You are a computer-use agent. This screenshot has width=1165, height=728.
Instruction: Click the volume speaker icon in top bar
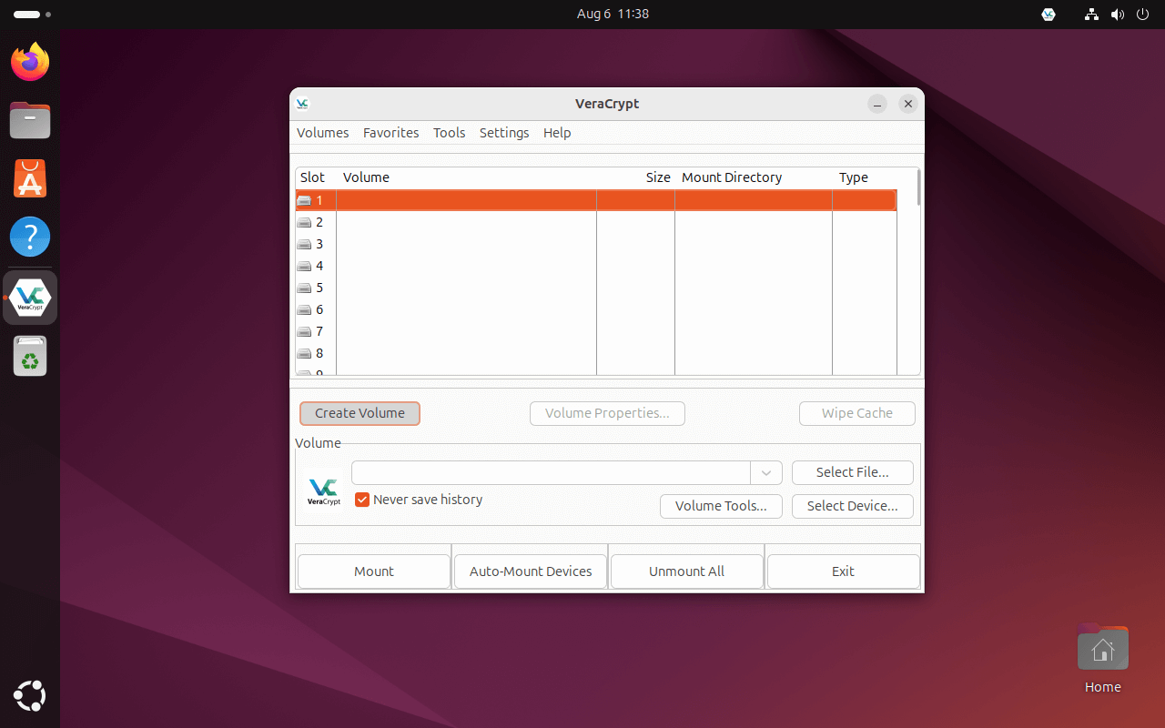1118,14
